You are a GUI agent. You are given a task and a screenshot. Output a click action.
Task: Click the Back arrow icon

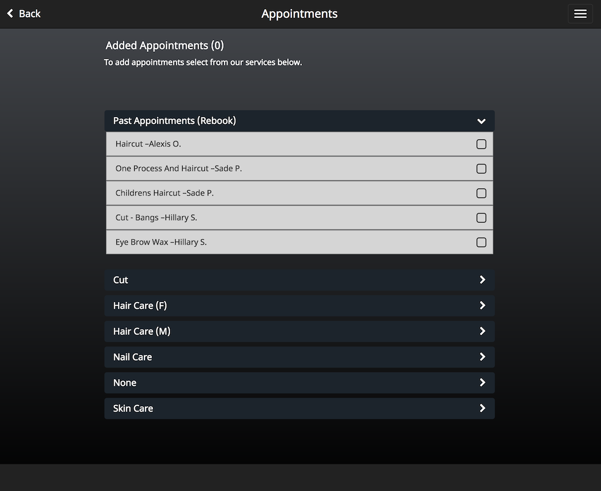click(10, 14)
